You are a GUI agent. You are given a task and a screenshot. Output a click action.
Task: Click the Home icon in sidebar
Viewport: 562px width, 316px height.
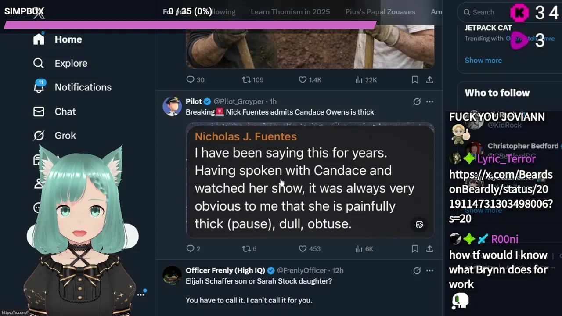[x=39, y=39]
